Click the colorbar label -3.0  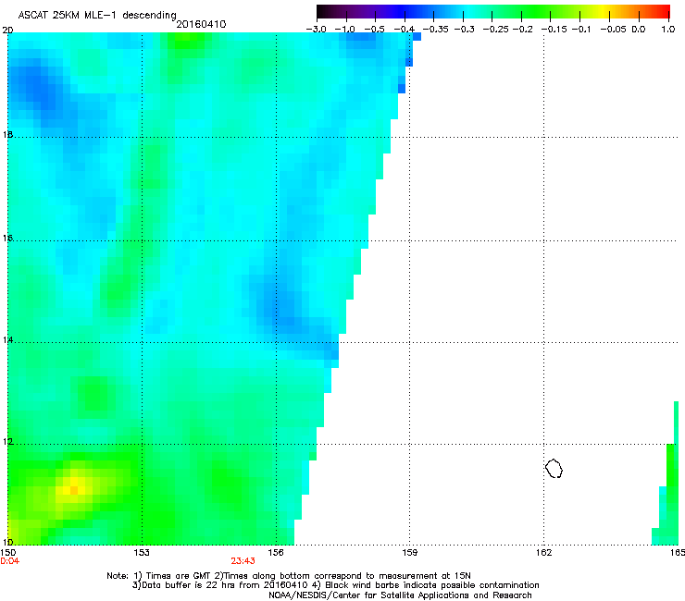(x=316, y=30)
